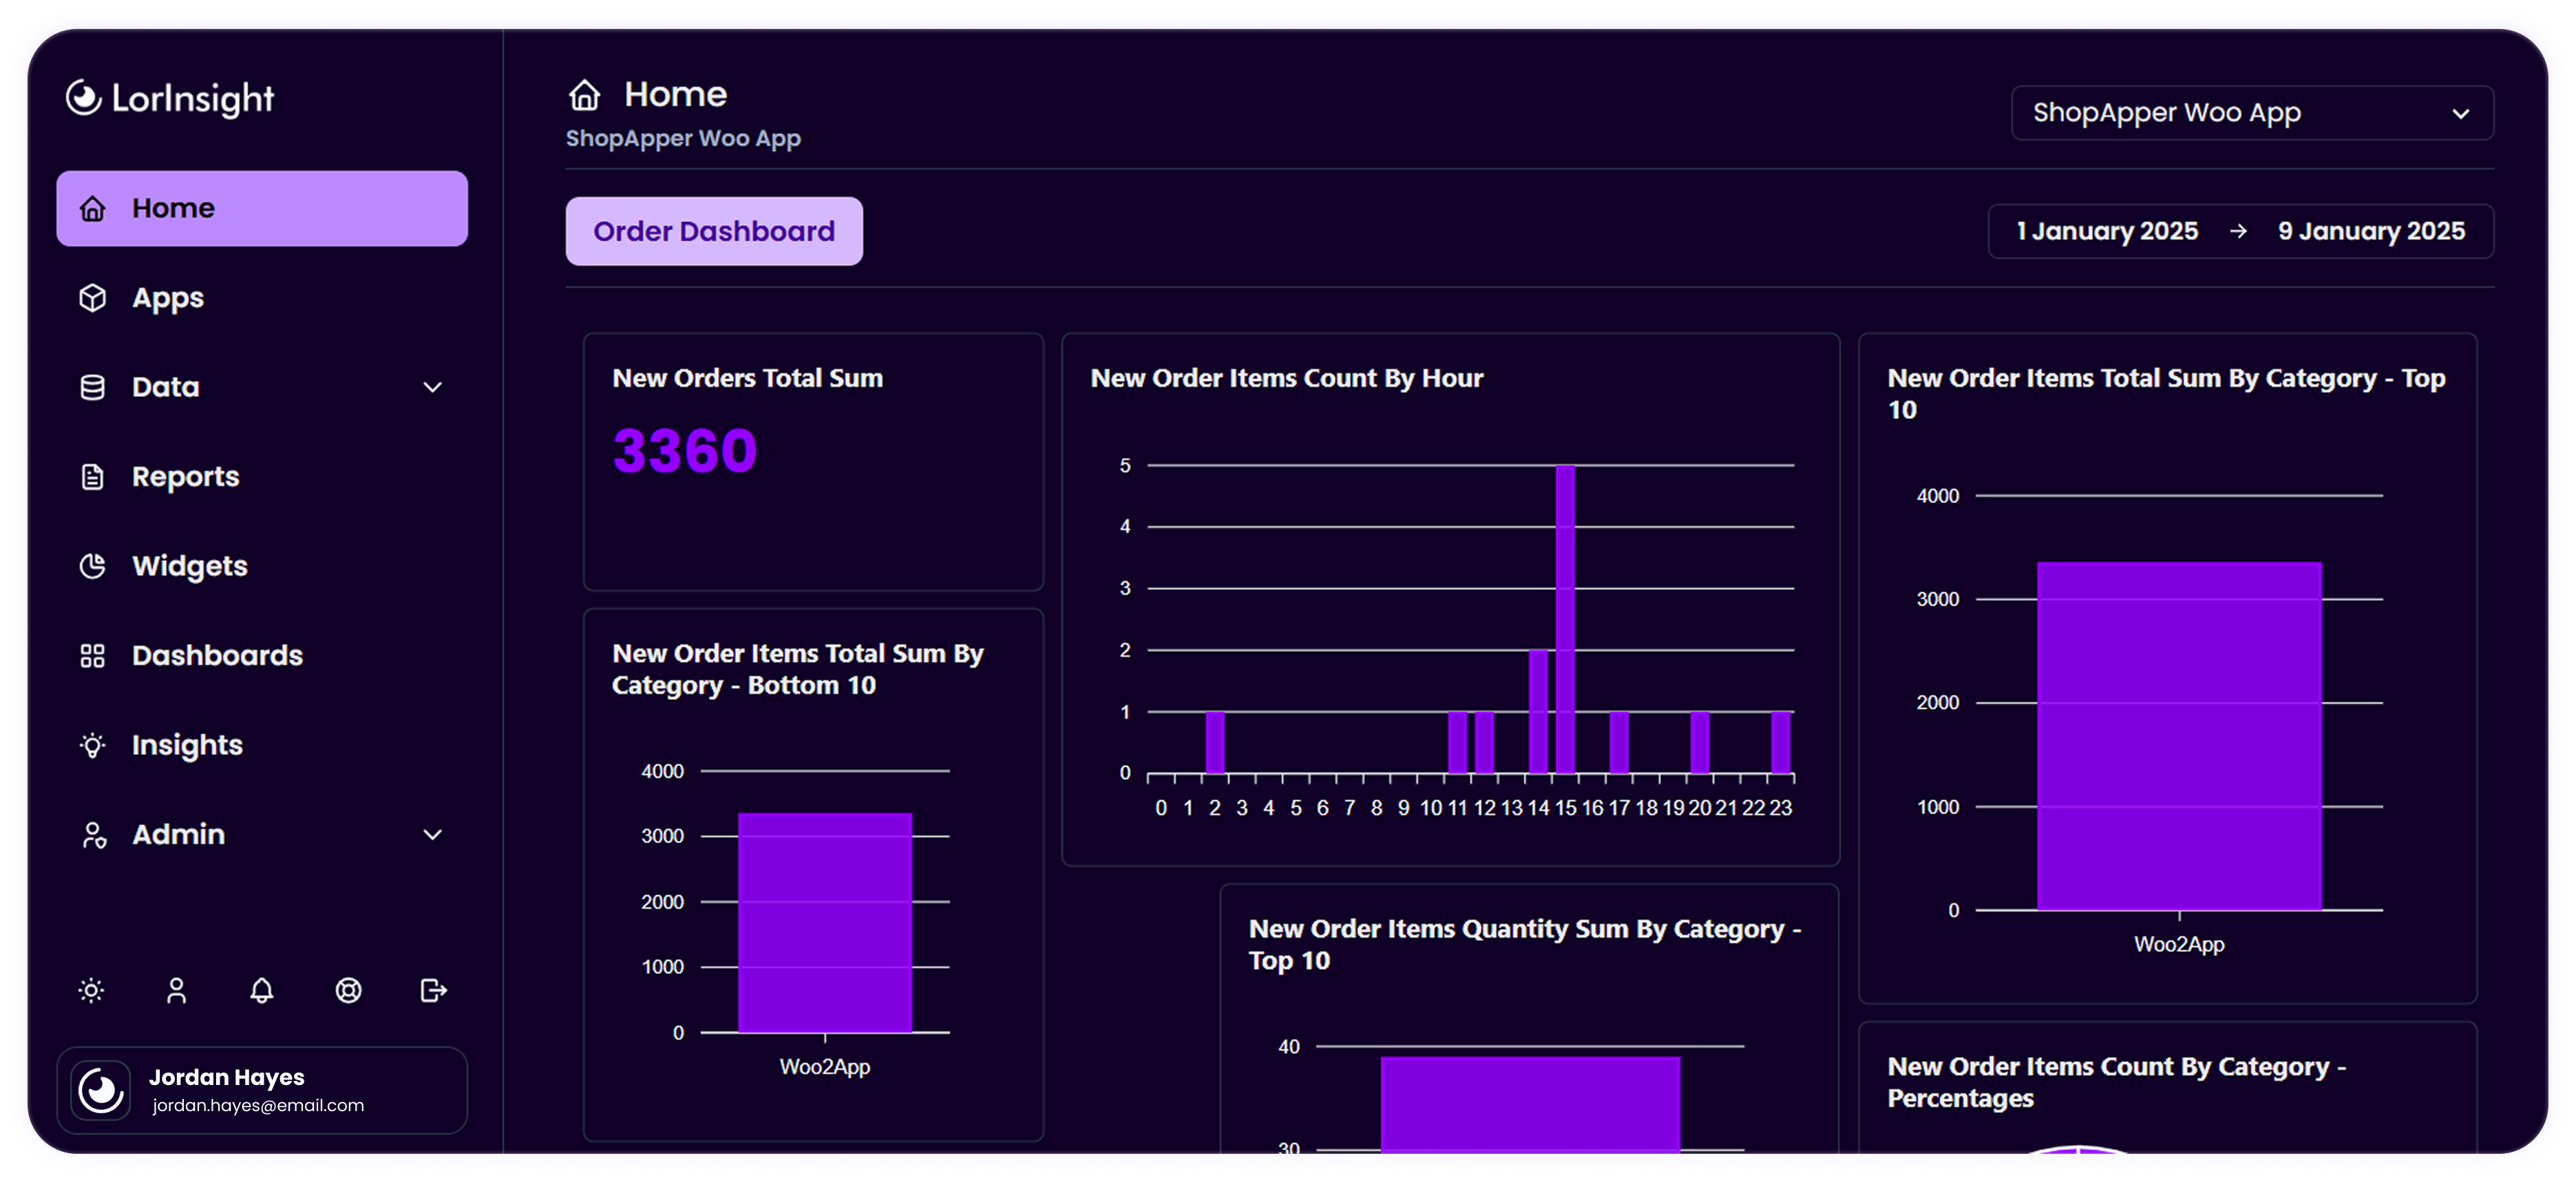This screenshot has height=1180, width=2576.
Task: Click the 1 January 2025 start date
Action: point(2107,231)
